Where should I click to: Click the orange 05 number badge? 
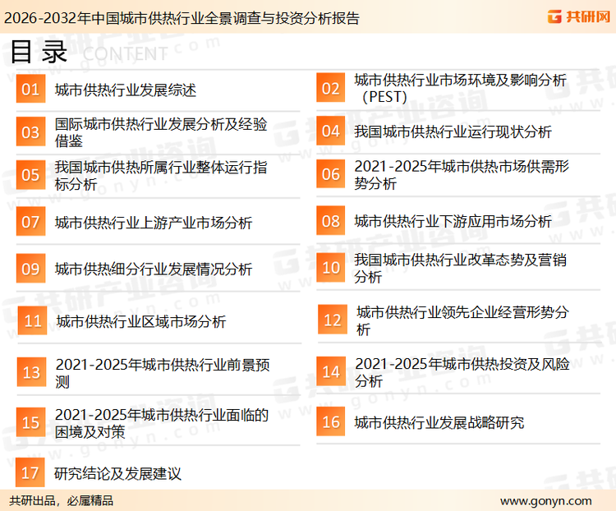[30, 174]
